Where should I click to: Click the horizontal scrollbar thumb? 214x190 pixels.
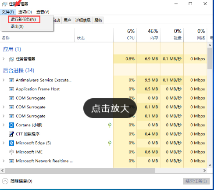(80, 171)
